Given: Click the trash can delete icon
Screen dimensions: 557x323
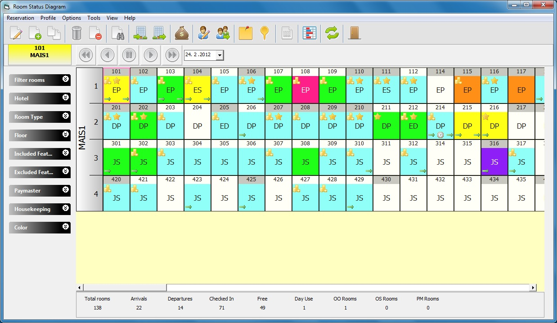Looking at the screenshot, I should tap(76, 33).
